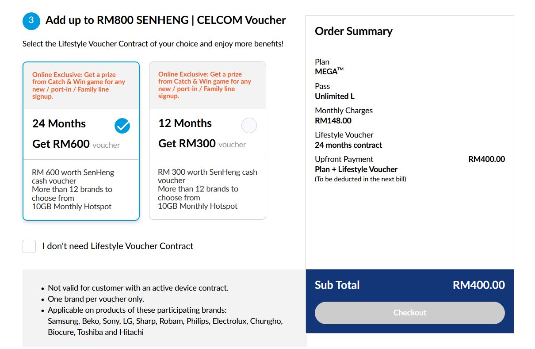This screenshot has height=349, width=535.
Task: Click Get RM300 voucher text
Action: click(202, 143)
